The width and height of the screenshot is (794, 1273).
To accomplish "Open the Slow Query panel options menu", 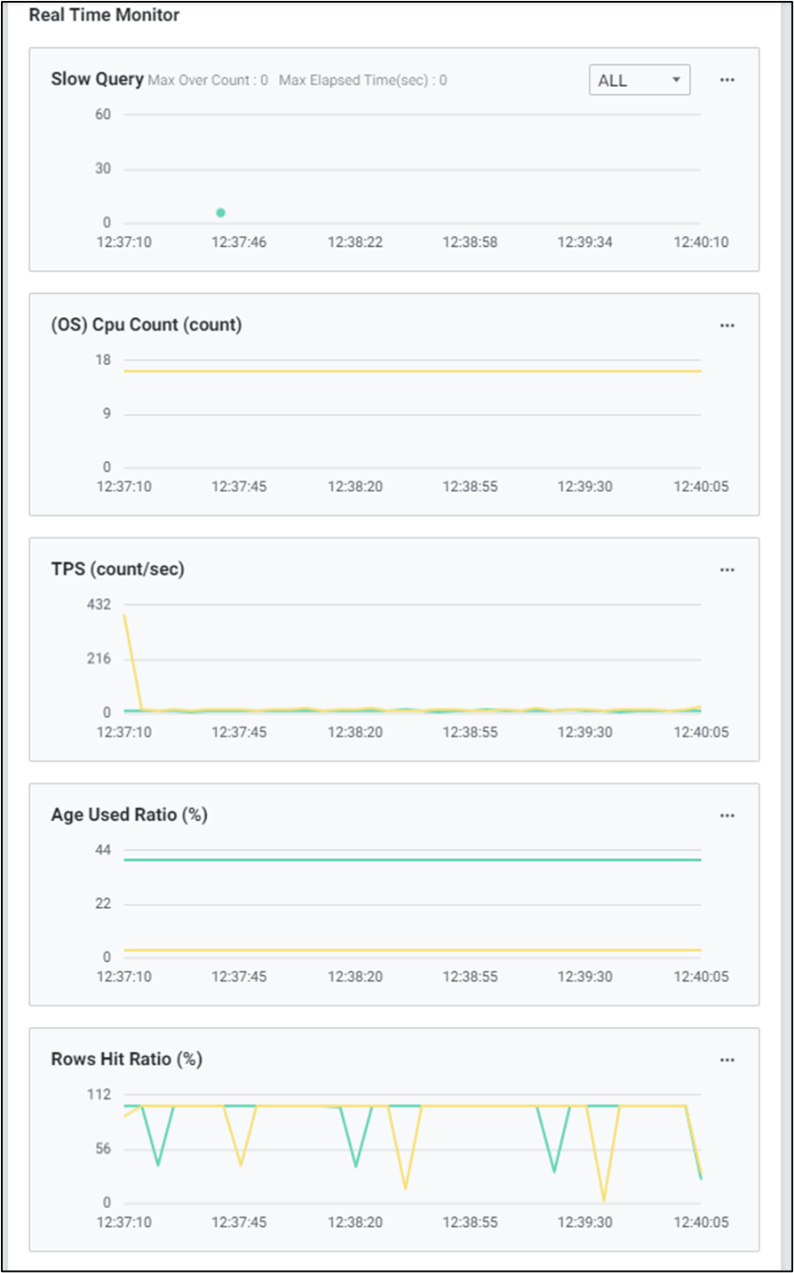I will click(x=727, y=80).
